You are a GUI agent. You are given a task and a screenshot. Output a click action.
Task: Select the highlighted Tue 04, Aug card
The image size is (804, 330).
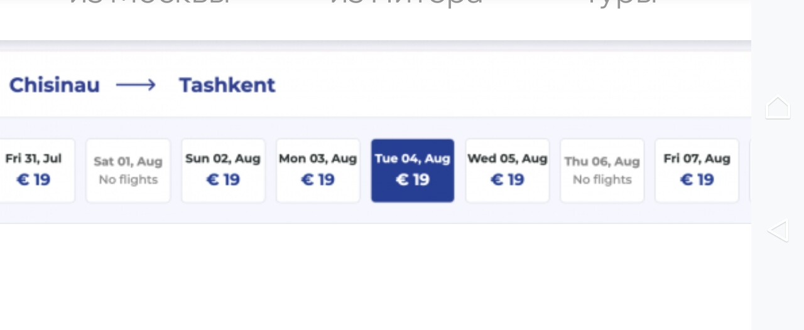point(413,171)
